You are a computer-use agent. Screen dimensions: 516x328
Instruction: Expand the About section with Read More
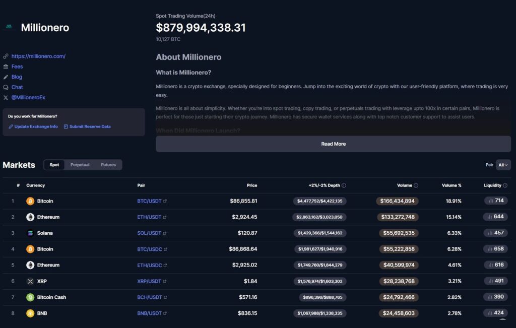point(333,144)
